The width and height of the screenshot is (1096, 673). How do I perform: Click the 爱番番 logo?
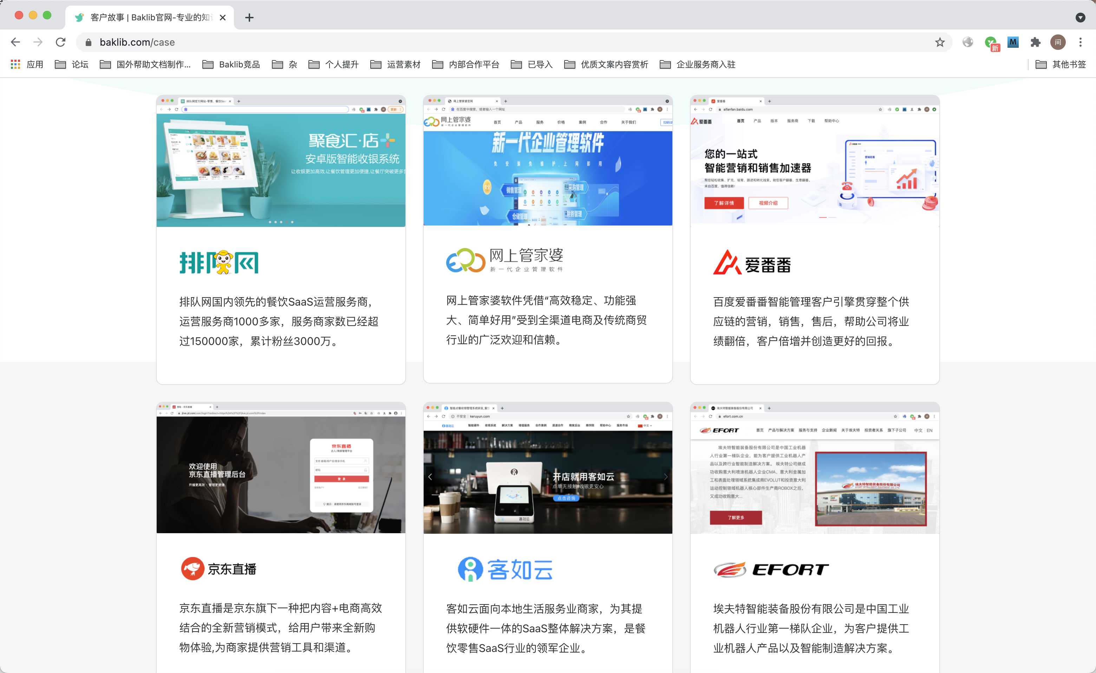point(752,263)
